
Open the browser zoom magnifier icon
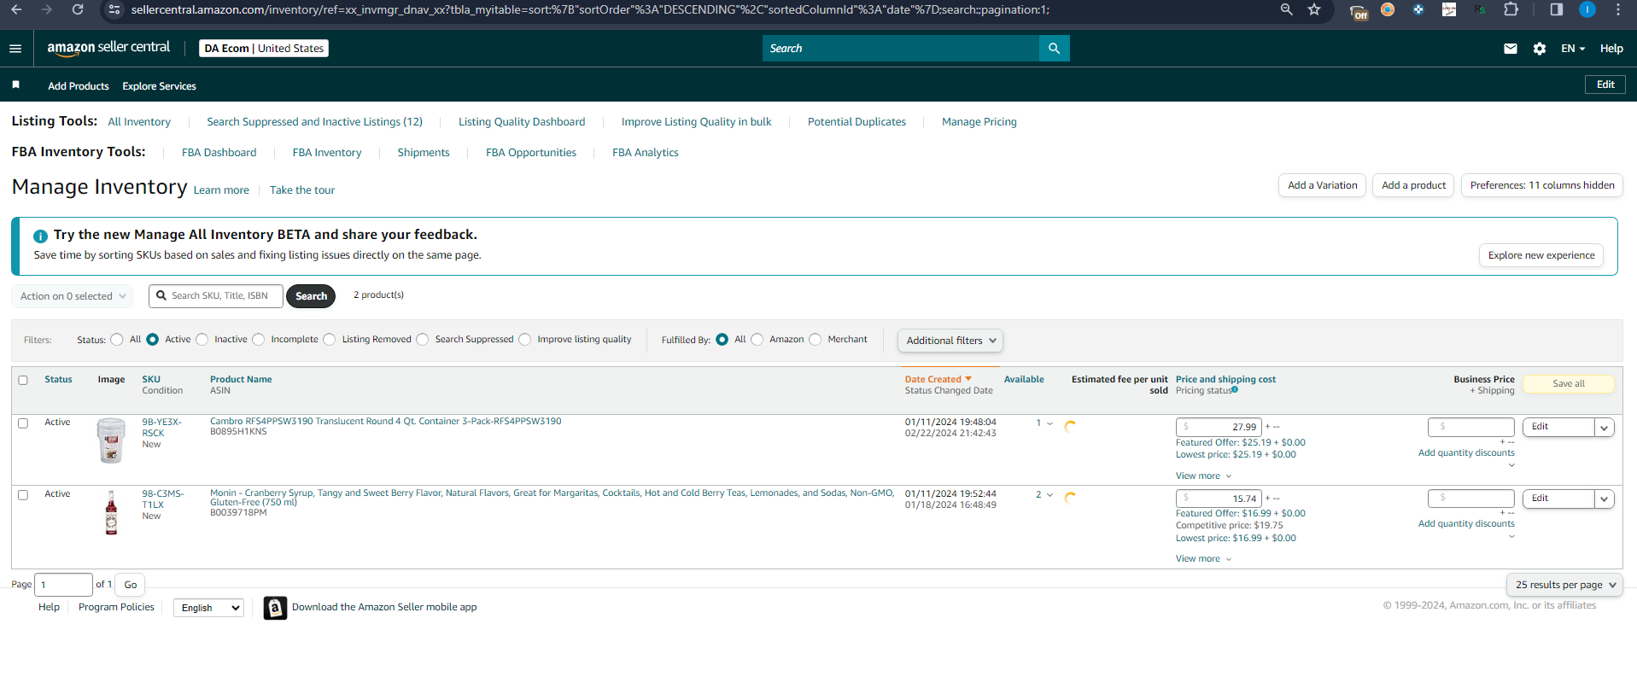click(x=1286, y=9)
